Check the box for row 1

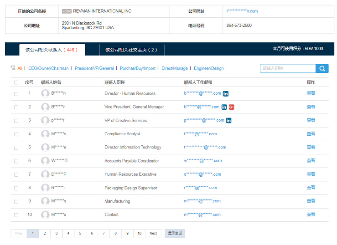click(16, 94)
